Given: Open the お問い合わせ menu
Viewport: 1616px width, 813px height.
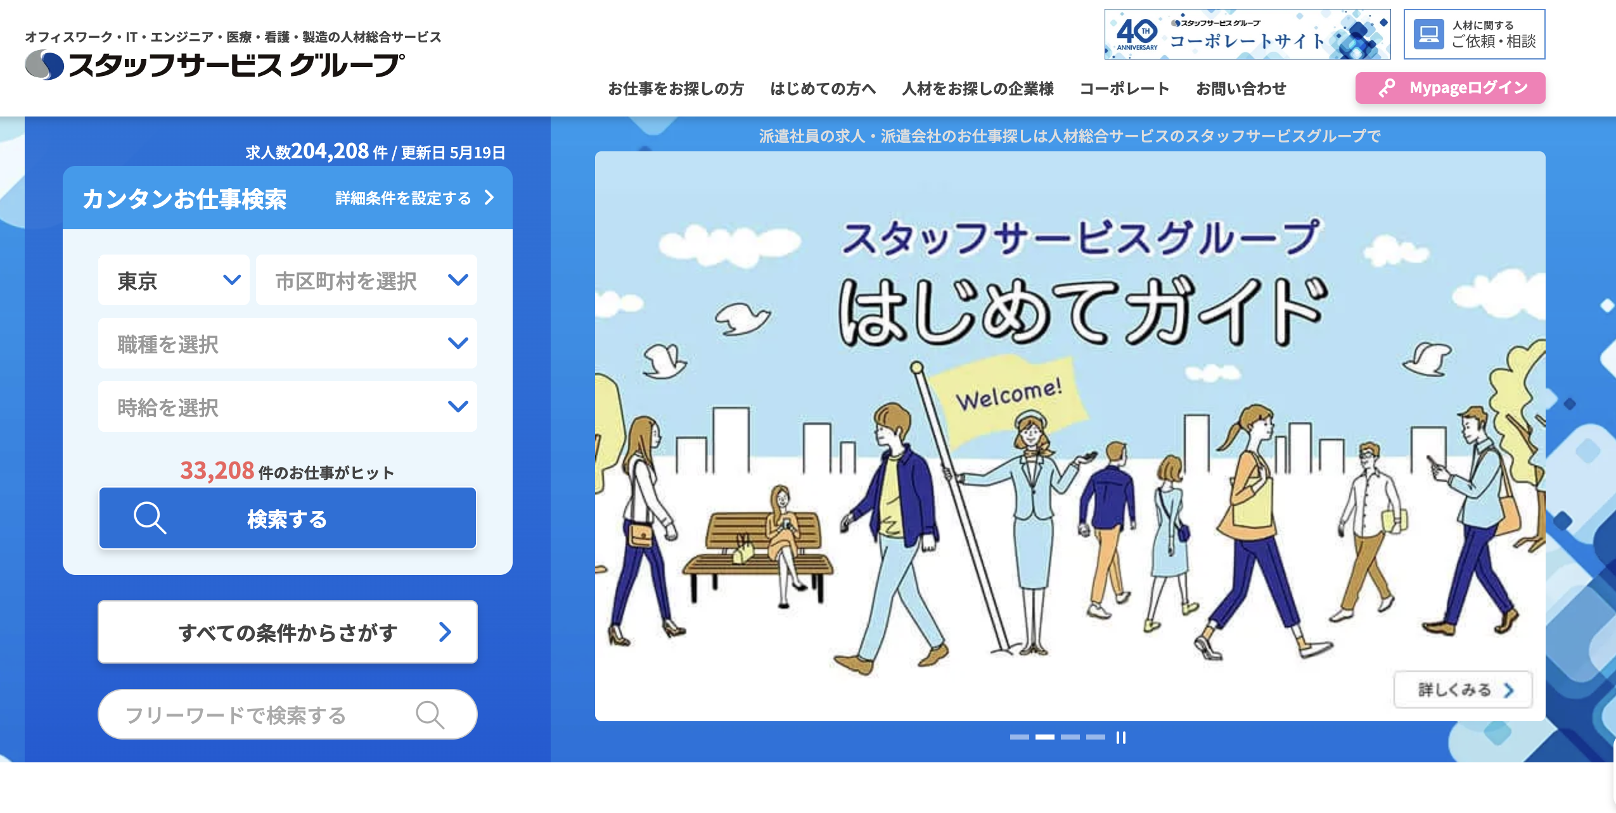Looking at the screenshot, I should click(x=1241, y=89).
